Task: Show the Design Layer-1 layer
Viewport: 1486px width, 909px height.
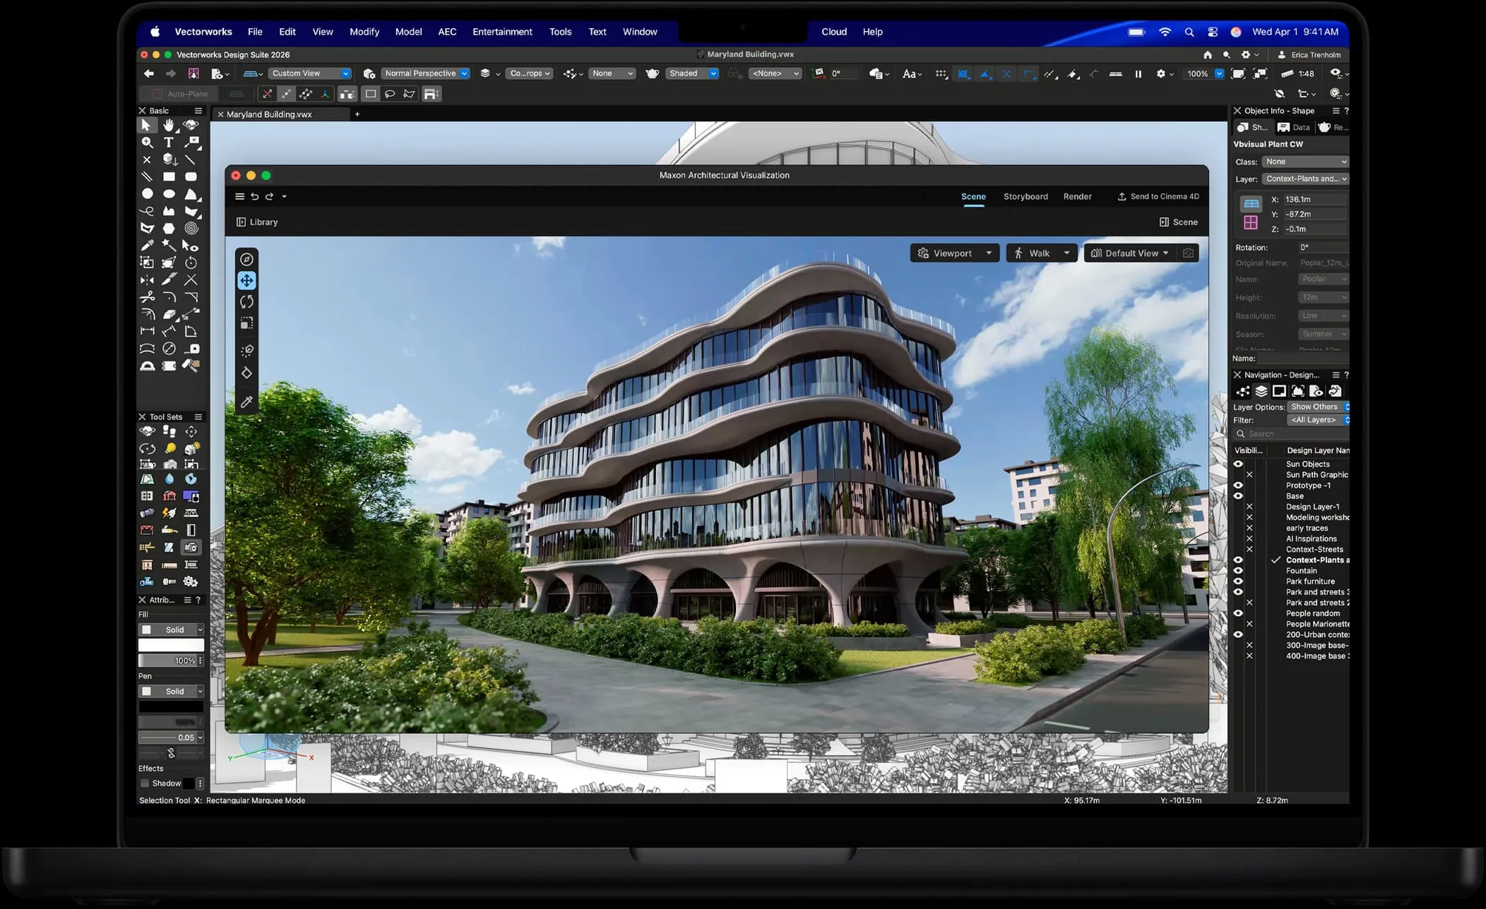Action: [1249, 507]
